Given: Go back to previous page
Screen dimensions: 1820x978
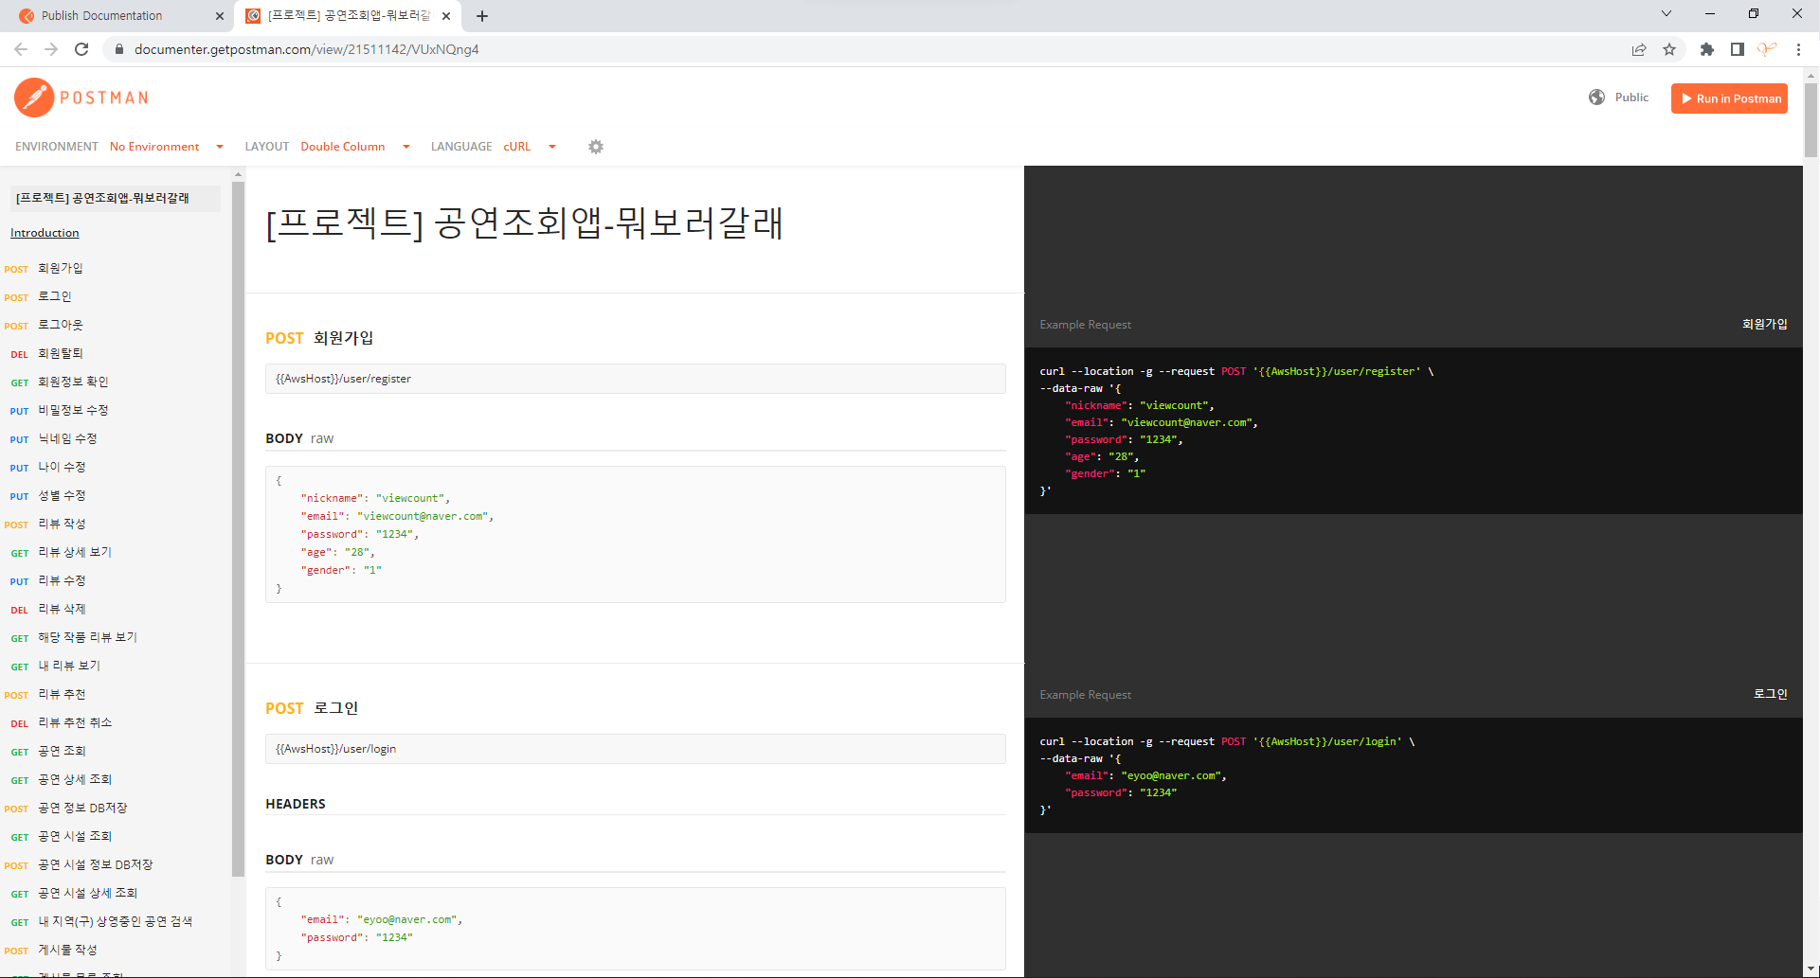Looking at the screenshot, I should [x=21, y=49].
